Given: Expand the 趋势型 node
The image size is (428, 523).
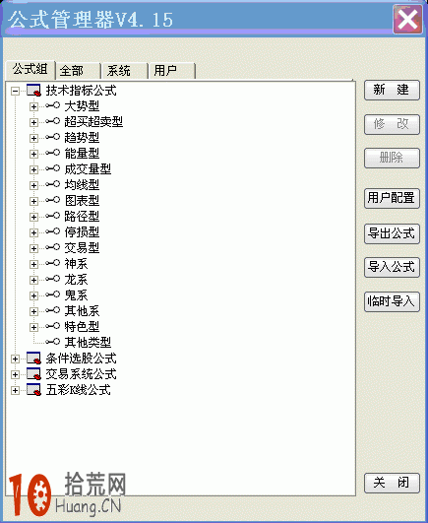Looking at the screenshot, I should 33,138.
